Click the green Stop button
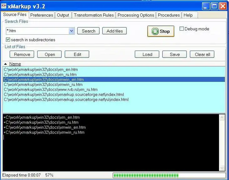Screen dimensions: 229x180 [161, 31]
